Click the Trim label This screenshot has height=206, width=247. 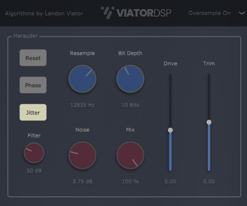209,64
